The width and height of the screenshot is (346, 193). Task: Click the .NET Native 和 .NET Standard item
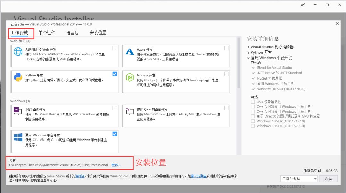[279, 73]
